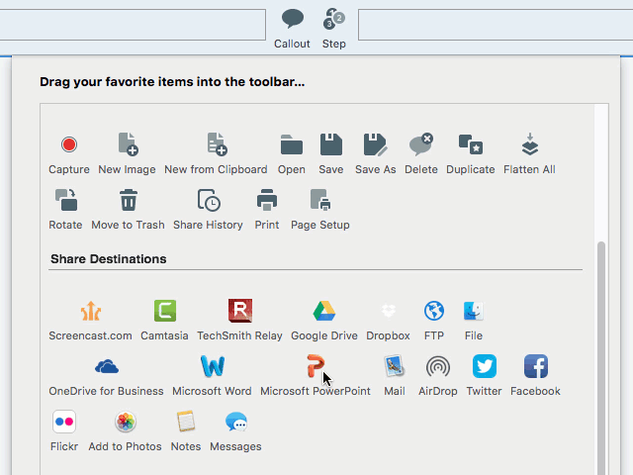This screenshot has width=633, height=475.
Task: Click the Print icon
Action: point(267,200)
